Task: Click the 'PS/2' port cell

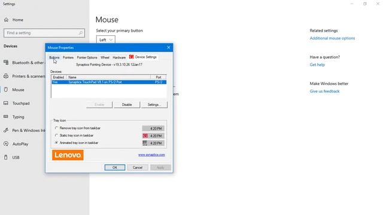Action: click(x=159, y=82)
